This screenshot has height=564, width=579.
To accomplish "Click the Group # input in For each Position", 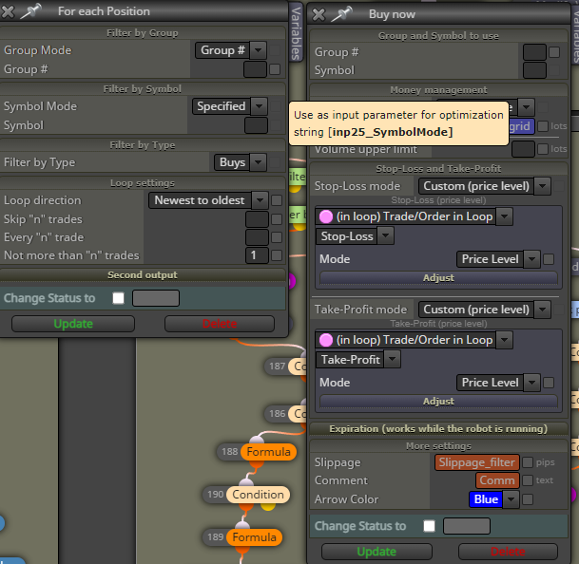I will [255, 69].
